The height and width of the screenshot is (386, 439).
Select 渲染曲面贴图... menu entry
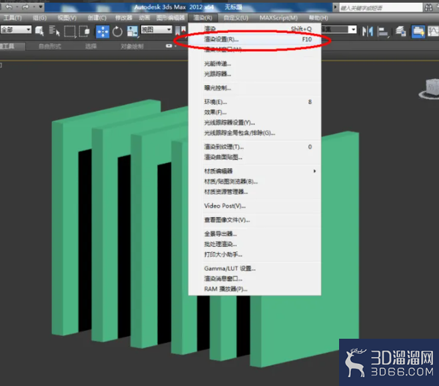(254, 157)
